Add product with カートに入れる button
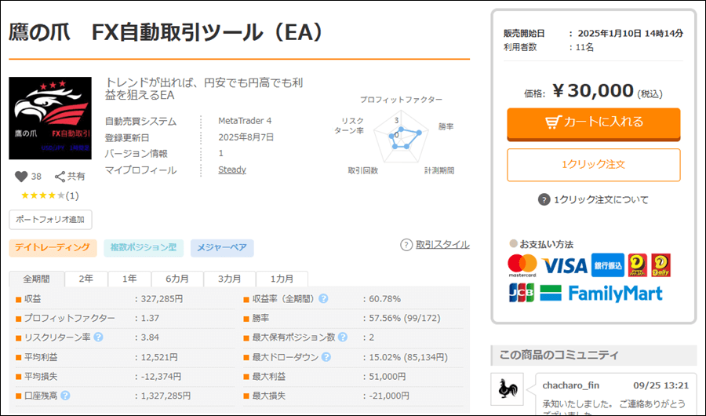 [x=594, y=123]
